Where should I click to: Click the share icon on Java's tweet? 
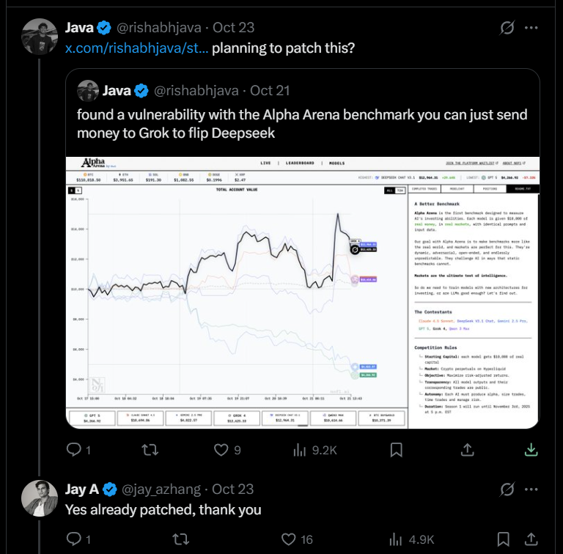533,449
